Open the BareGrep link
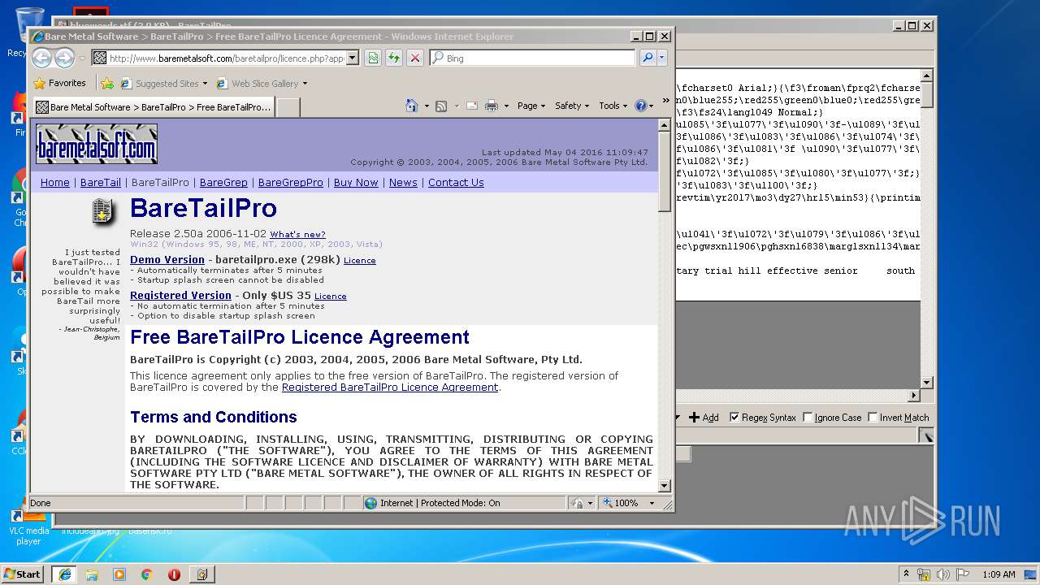This screenshot has width=1040, height=585. click(x=223, y=182)
